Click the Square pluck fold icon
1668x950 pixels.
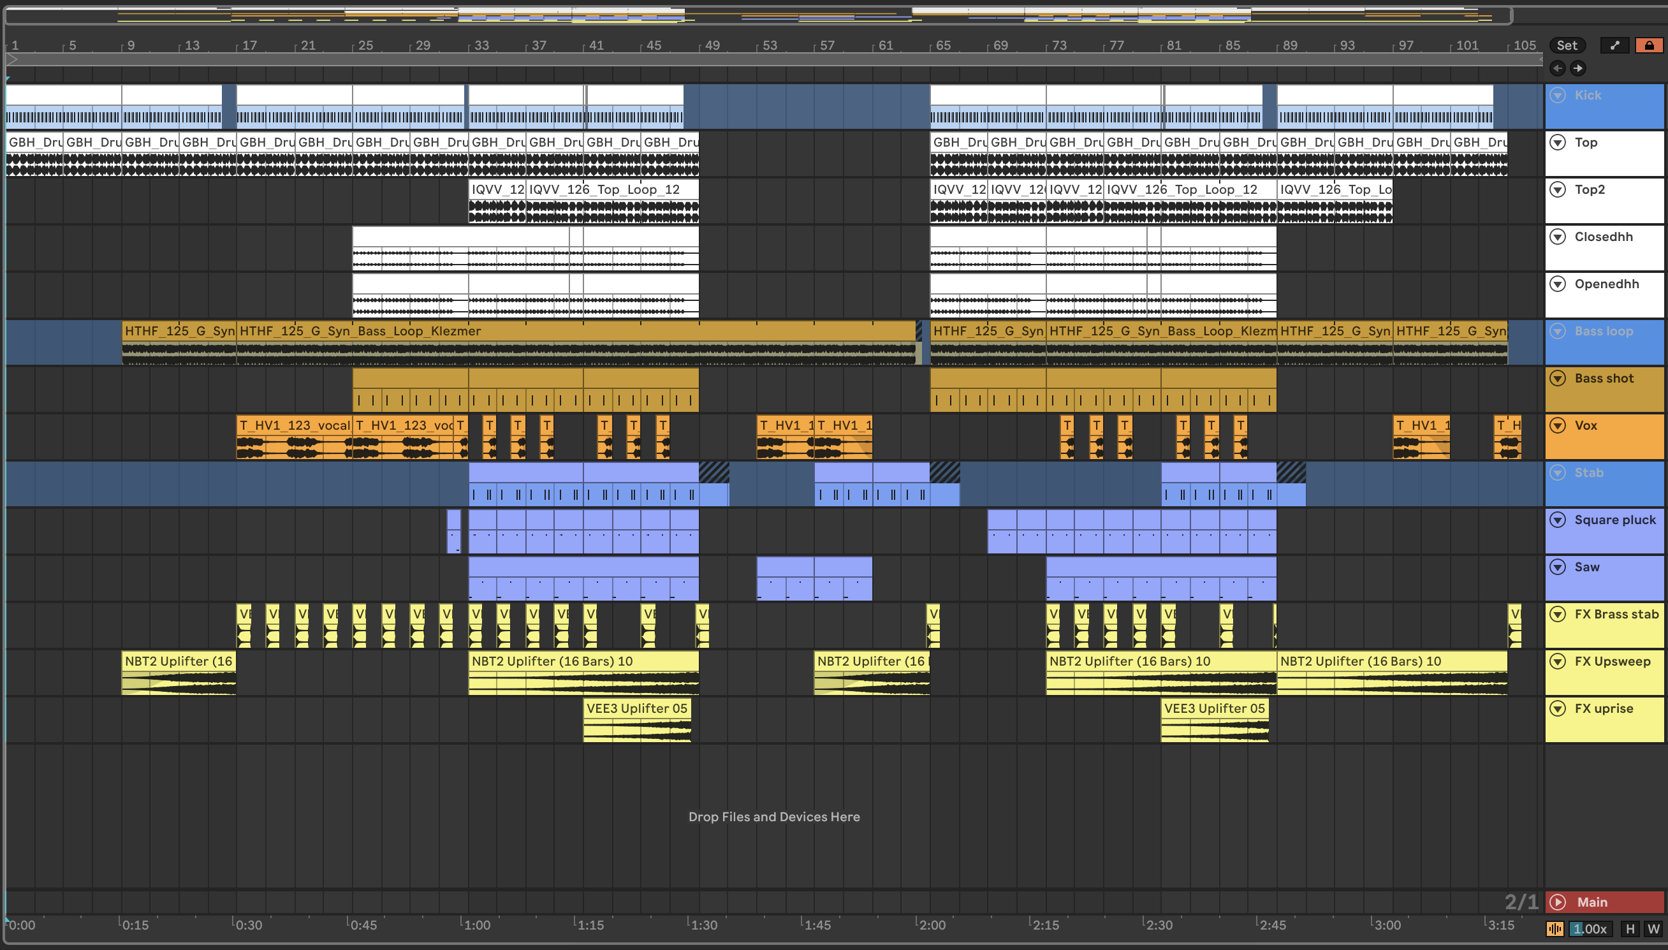tap(1558, 520)
